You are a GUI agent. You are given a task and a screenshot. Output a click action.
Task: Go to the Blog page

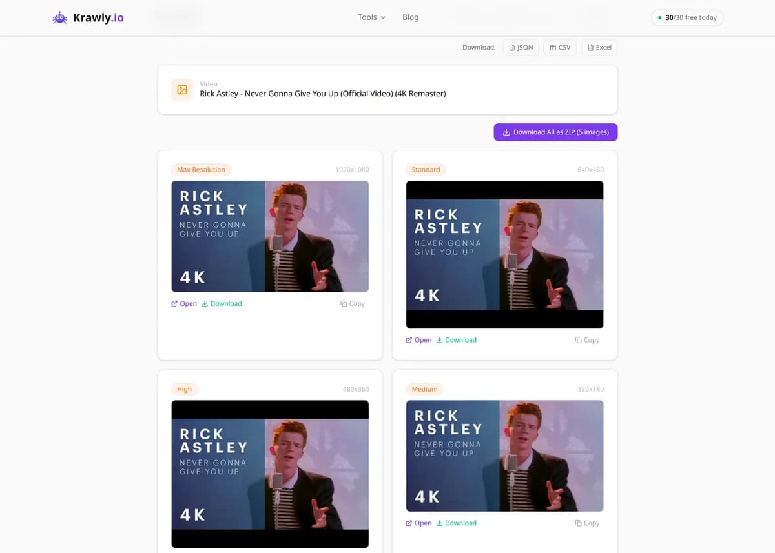(411, 17)
